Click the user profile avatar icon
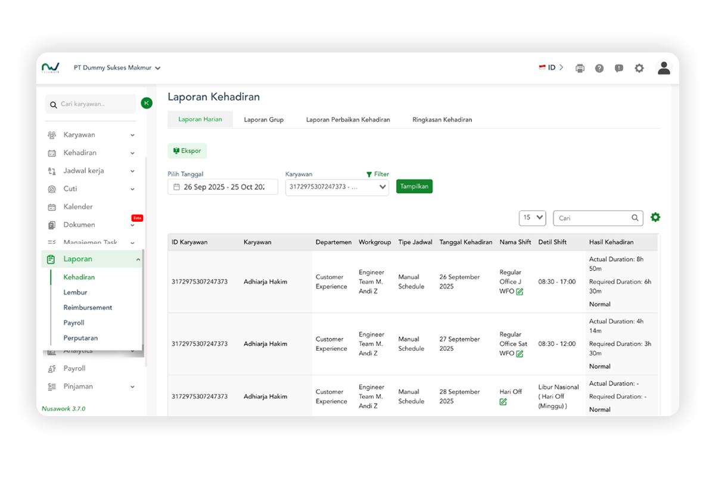The height and width of the screenshot is (477, 715). pyautogui.click(x=664, y=68)
